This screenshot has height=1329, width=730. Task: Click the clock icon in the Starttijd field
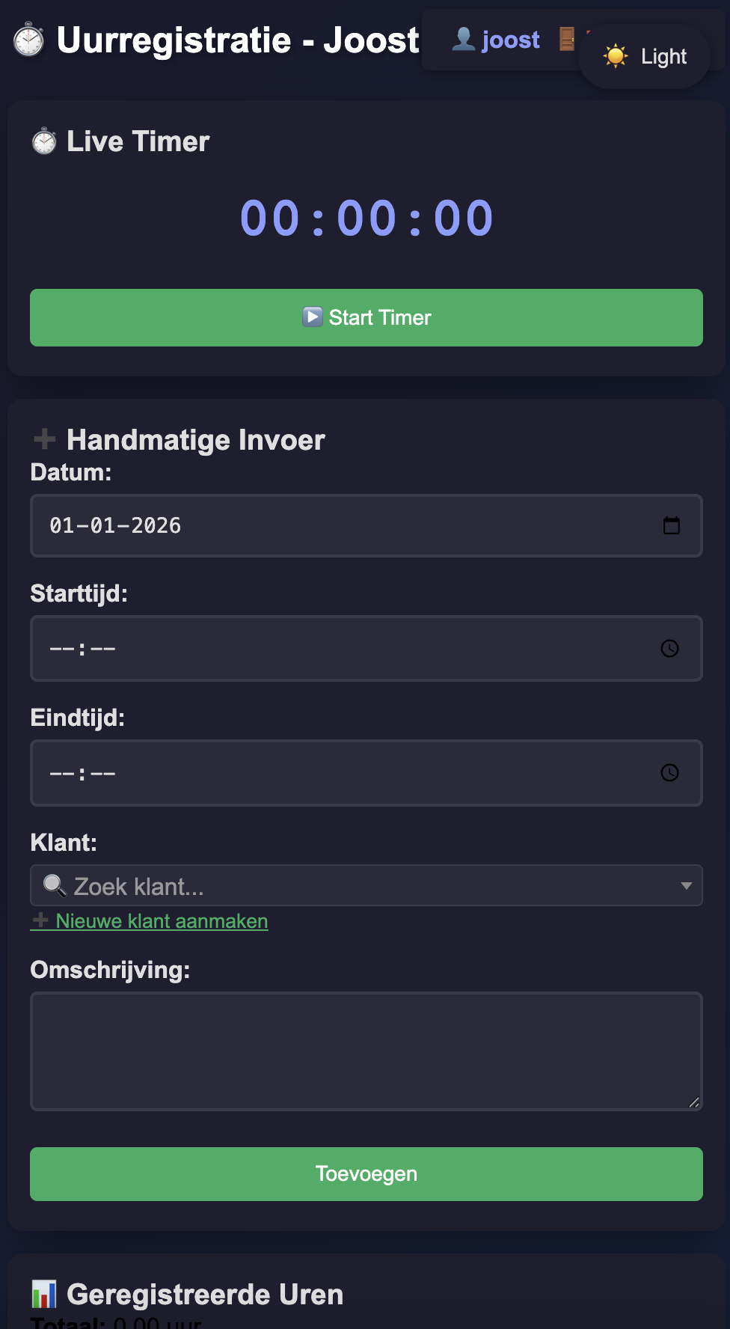669,649
